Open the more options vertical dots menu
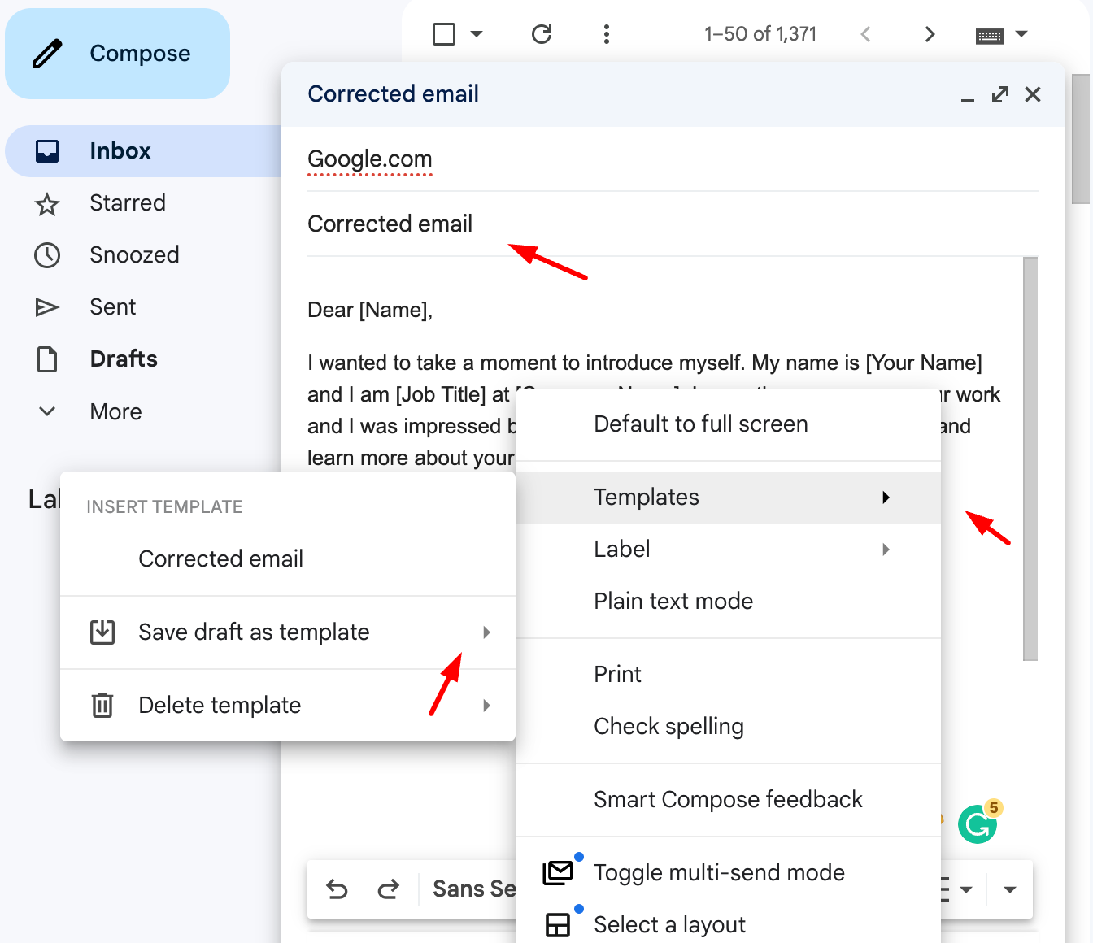The height and width of the screenshot is (943, 1093). point(607,34)
